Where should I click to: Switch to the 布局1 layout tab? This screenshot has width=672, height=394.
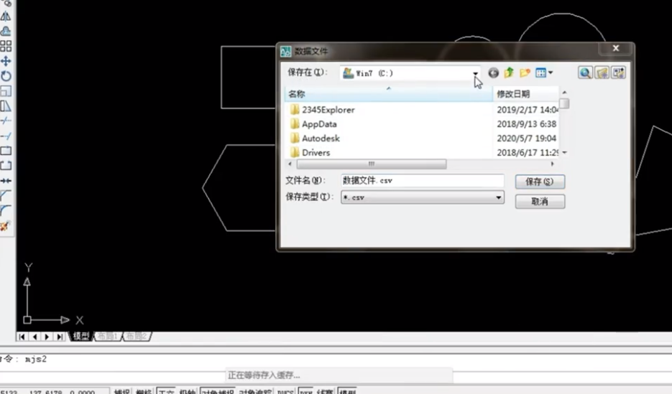coord(106,336)
